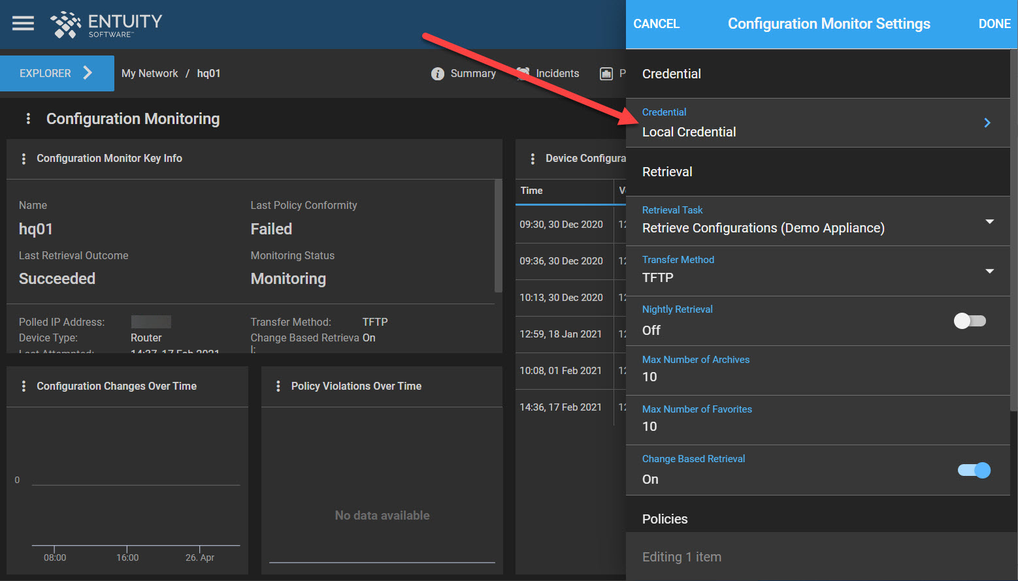
Task: Open Configuration Changes Over Time options
Action: pos(24,386)
